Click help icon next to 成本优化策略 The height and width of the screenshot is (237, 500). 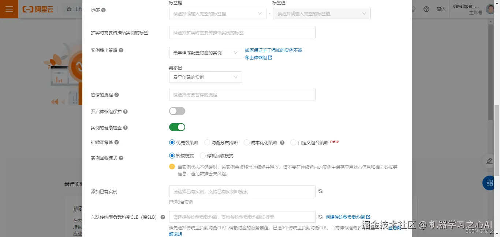(282, 143)
